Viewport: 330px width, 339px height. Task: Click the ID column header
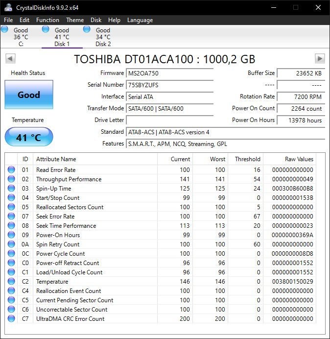pyautogui.click(x=25, y=159)
